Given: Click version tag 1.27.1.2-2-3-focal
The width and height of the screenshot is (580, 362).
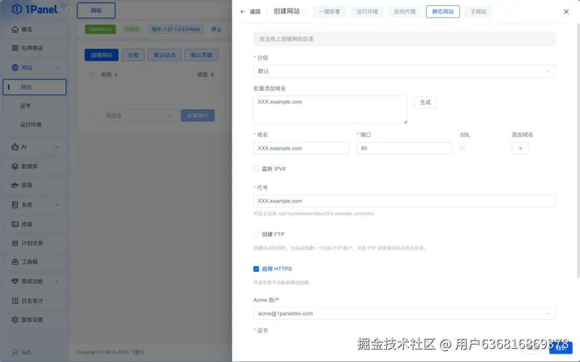Looking at the screenshot, I should click(x=176, y=29).
